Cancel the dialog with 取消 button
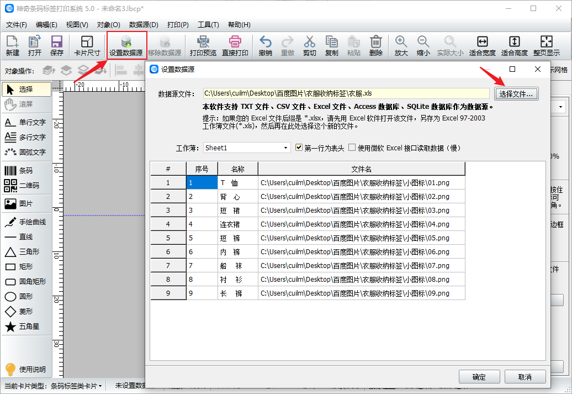 click(x=525, y=377)
